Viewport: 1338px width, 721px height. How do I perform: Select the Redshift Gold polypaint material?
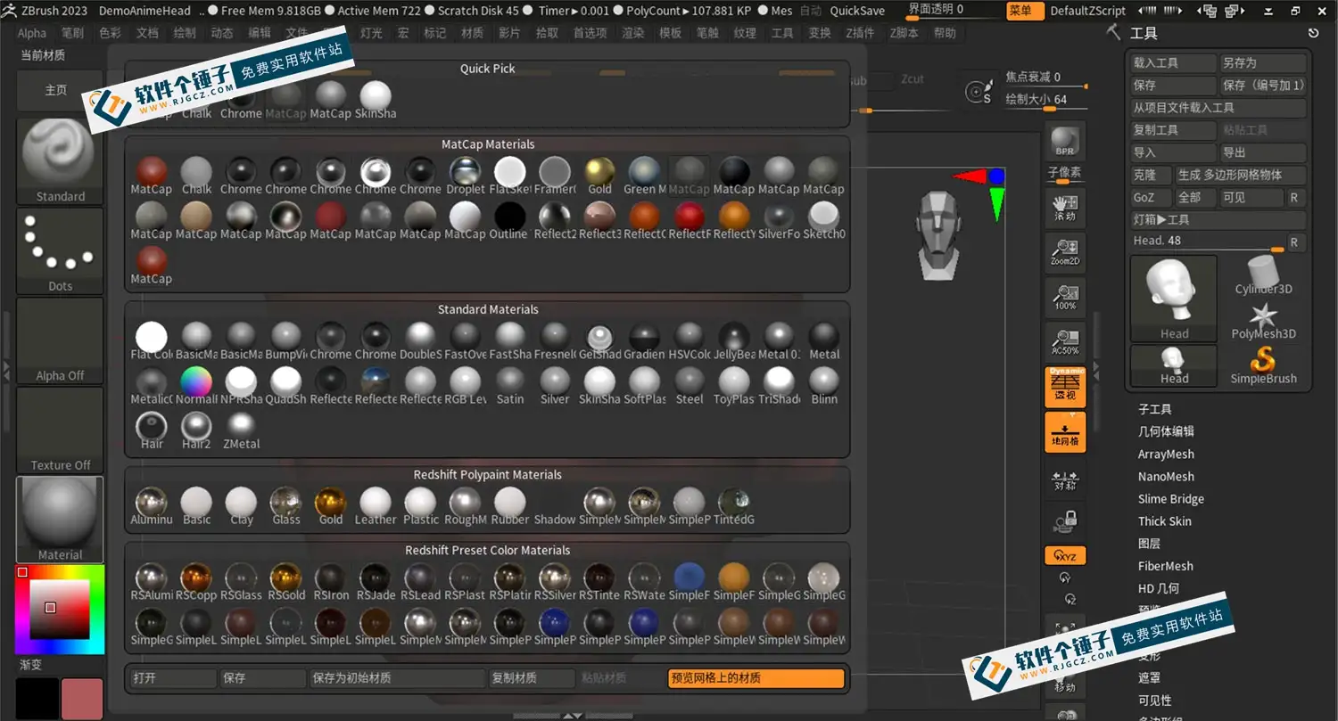click(330, 505)
